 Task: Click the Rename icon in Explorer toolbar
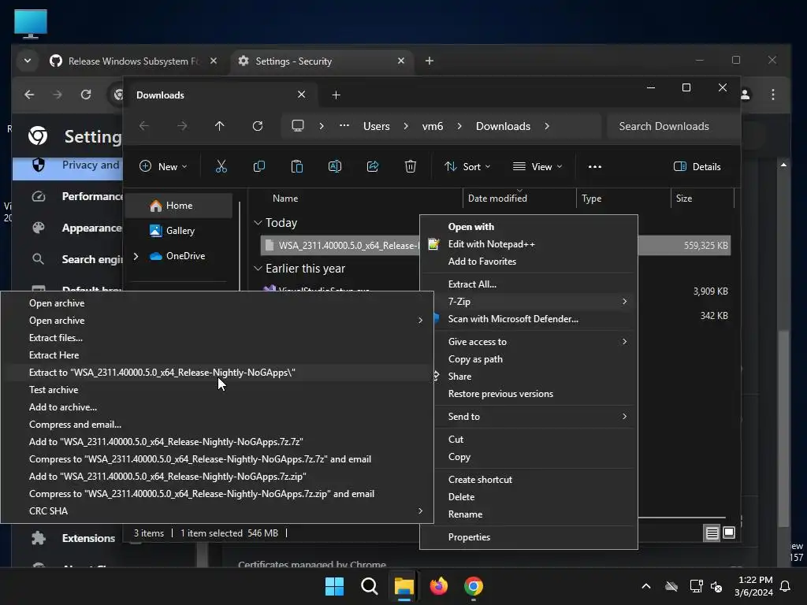coord(334,166)
